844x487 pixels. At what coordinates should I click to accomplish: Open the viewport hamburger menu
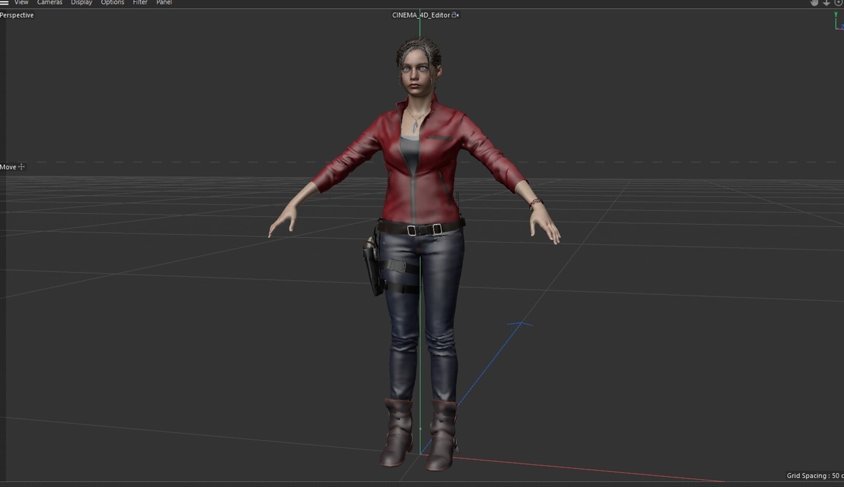tap(4, 3)
